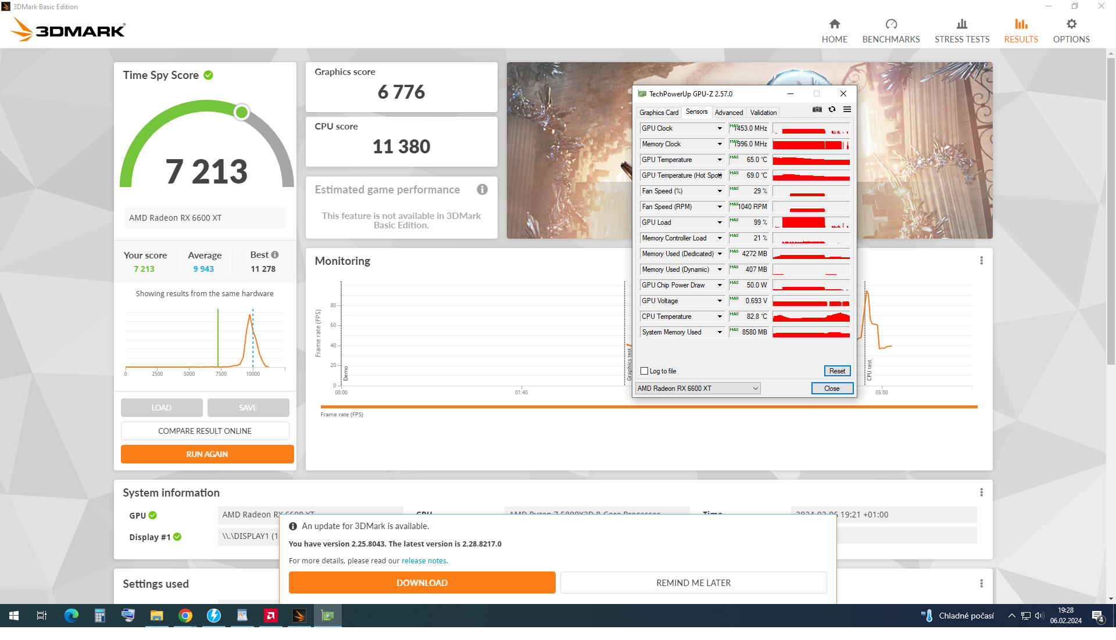This screenshot has height=640, width=1116.
Task: Enable the Log to file checkbox
Action: point(644,371)
